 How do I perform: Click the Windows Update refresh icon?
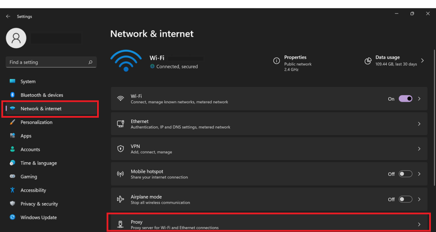12,217
